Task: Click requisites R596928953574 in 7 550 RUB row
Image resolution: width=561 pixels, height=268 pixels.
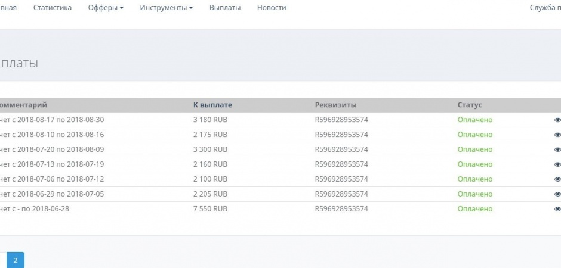Action: (341, 209)
